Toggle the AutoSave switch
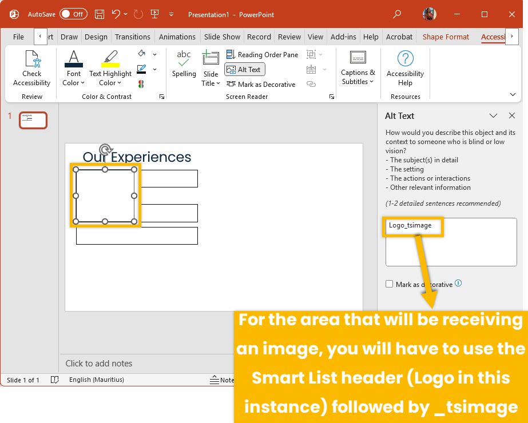 73,14
